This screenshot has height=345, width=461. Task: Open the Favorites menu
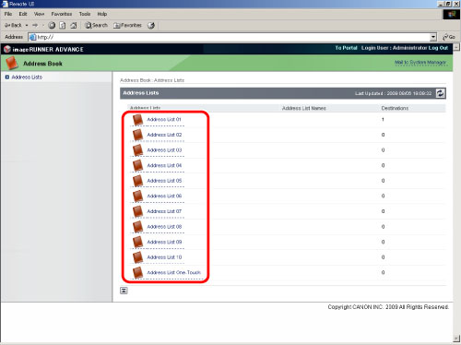(x=62, y=14)
